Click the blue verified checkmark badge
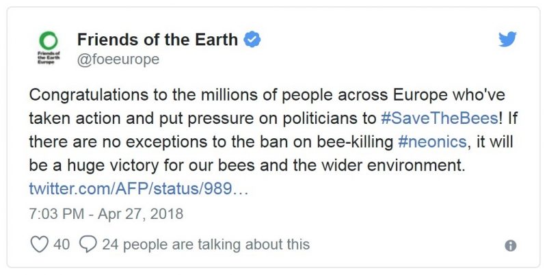Screen dimensions: 547x275 click(x=252, y=39)
